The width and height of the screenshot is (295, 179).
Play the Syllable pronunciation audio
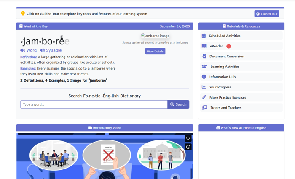coord(51,50)
